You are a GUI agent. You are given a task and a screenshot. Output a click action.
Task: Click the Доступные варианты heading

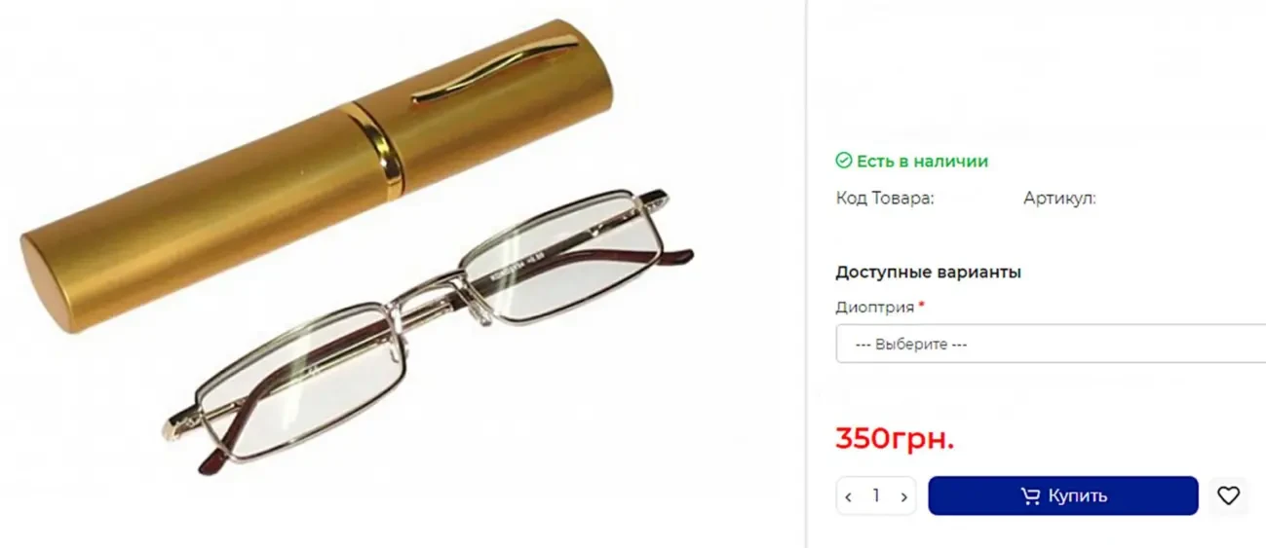tap(929, 273)
